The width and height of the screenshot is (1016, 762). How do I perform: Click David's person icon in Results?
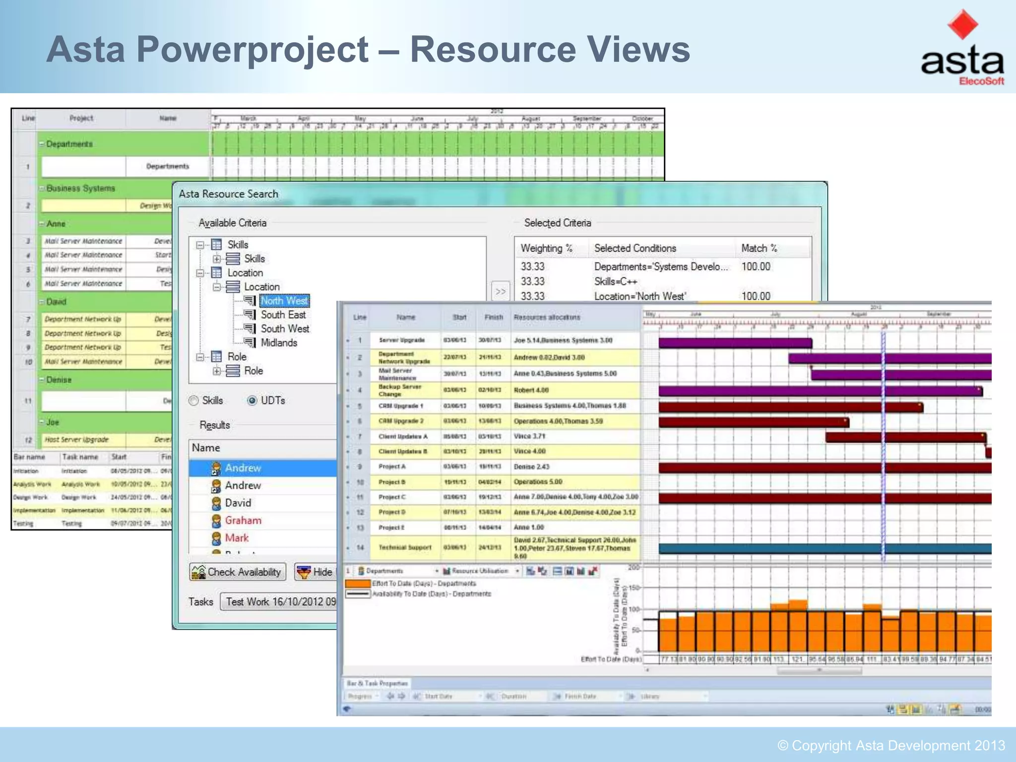coord(216,503)
